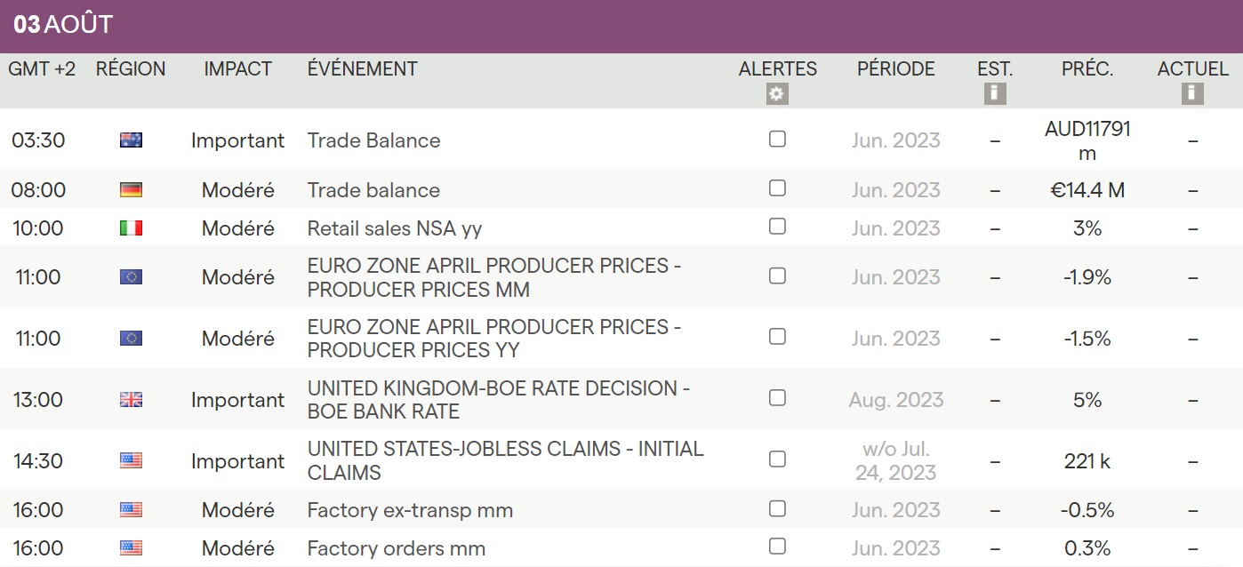
Task: Click the United Kingdom flag icon
Action: click(131, 400)
